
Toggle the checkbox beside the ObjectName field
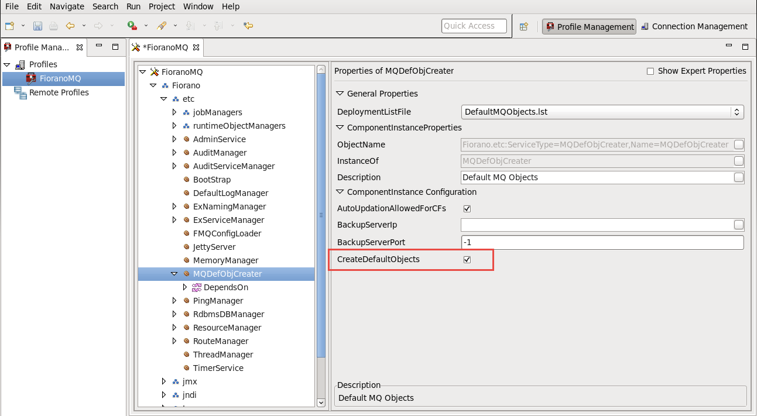(x=739, y=145)
